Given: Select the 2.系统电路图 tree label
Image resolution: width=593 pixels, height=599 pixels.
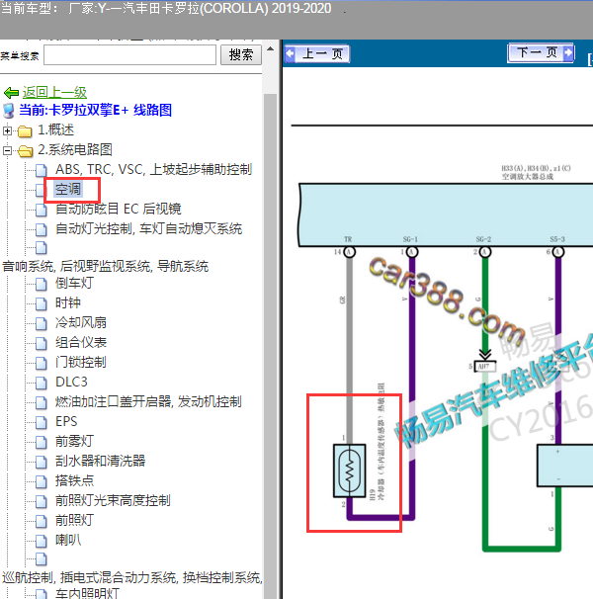Looking at the screenshot, I should (x=75, y=150).
